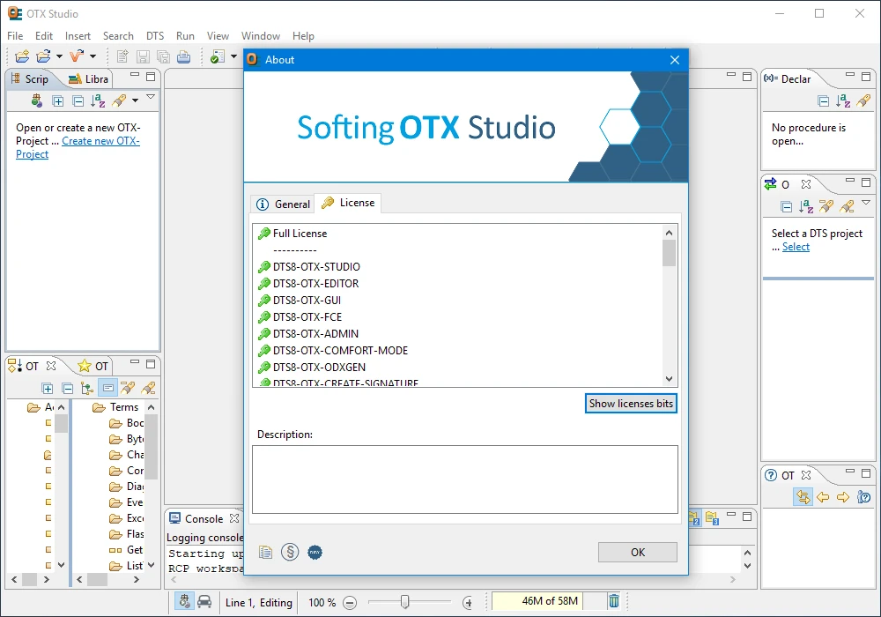The width and height of the screenshot is (881, 617).
Task: Click the Scrip panel's expand all icon
Action: pyautogui.click(x=58, y=101)
